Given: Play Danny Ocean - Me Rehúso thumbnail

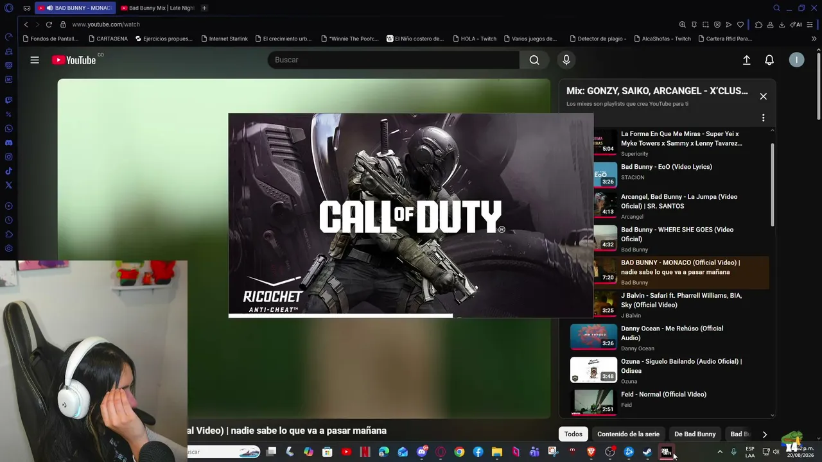Looking at the screenshot, I should pyautogui.click(x=593, y=337).
